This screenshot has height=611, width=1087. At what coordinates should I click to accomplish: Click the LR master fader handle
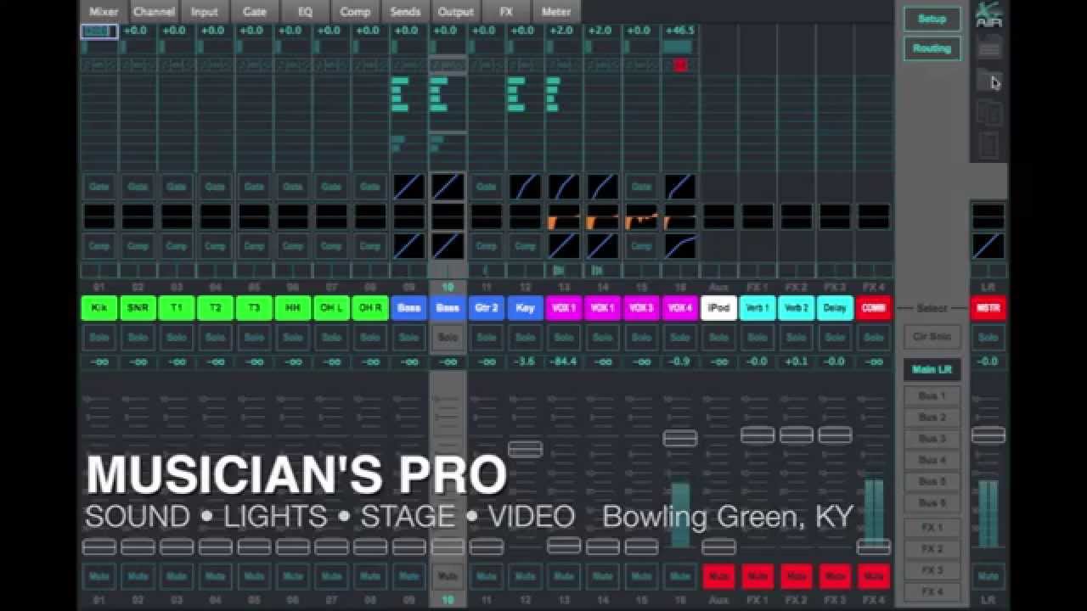pyautogui.click(x=988, y=435)
